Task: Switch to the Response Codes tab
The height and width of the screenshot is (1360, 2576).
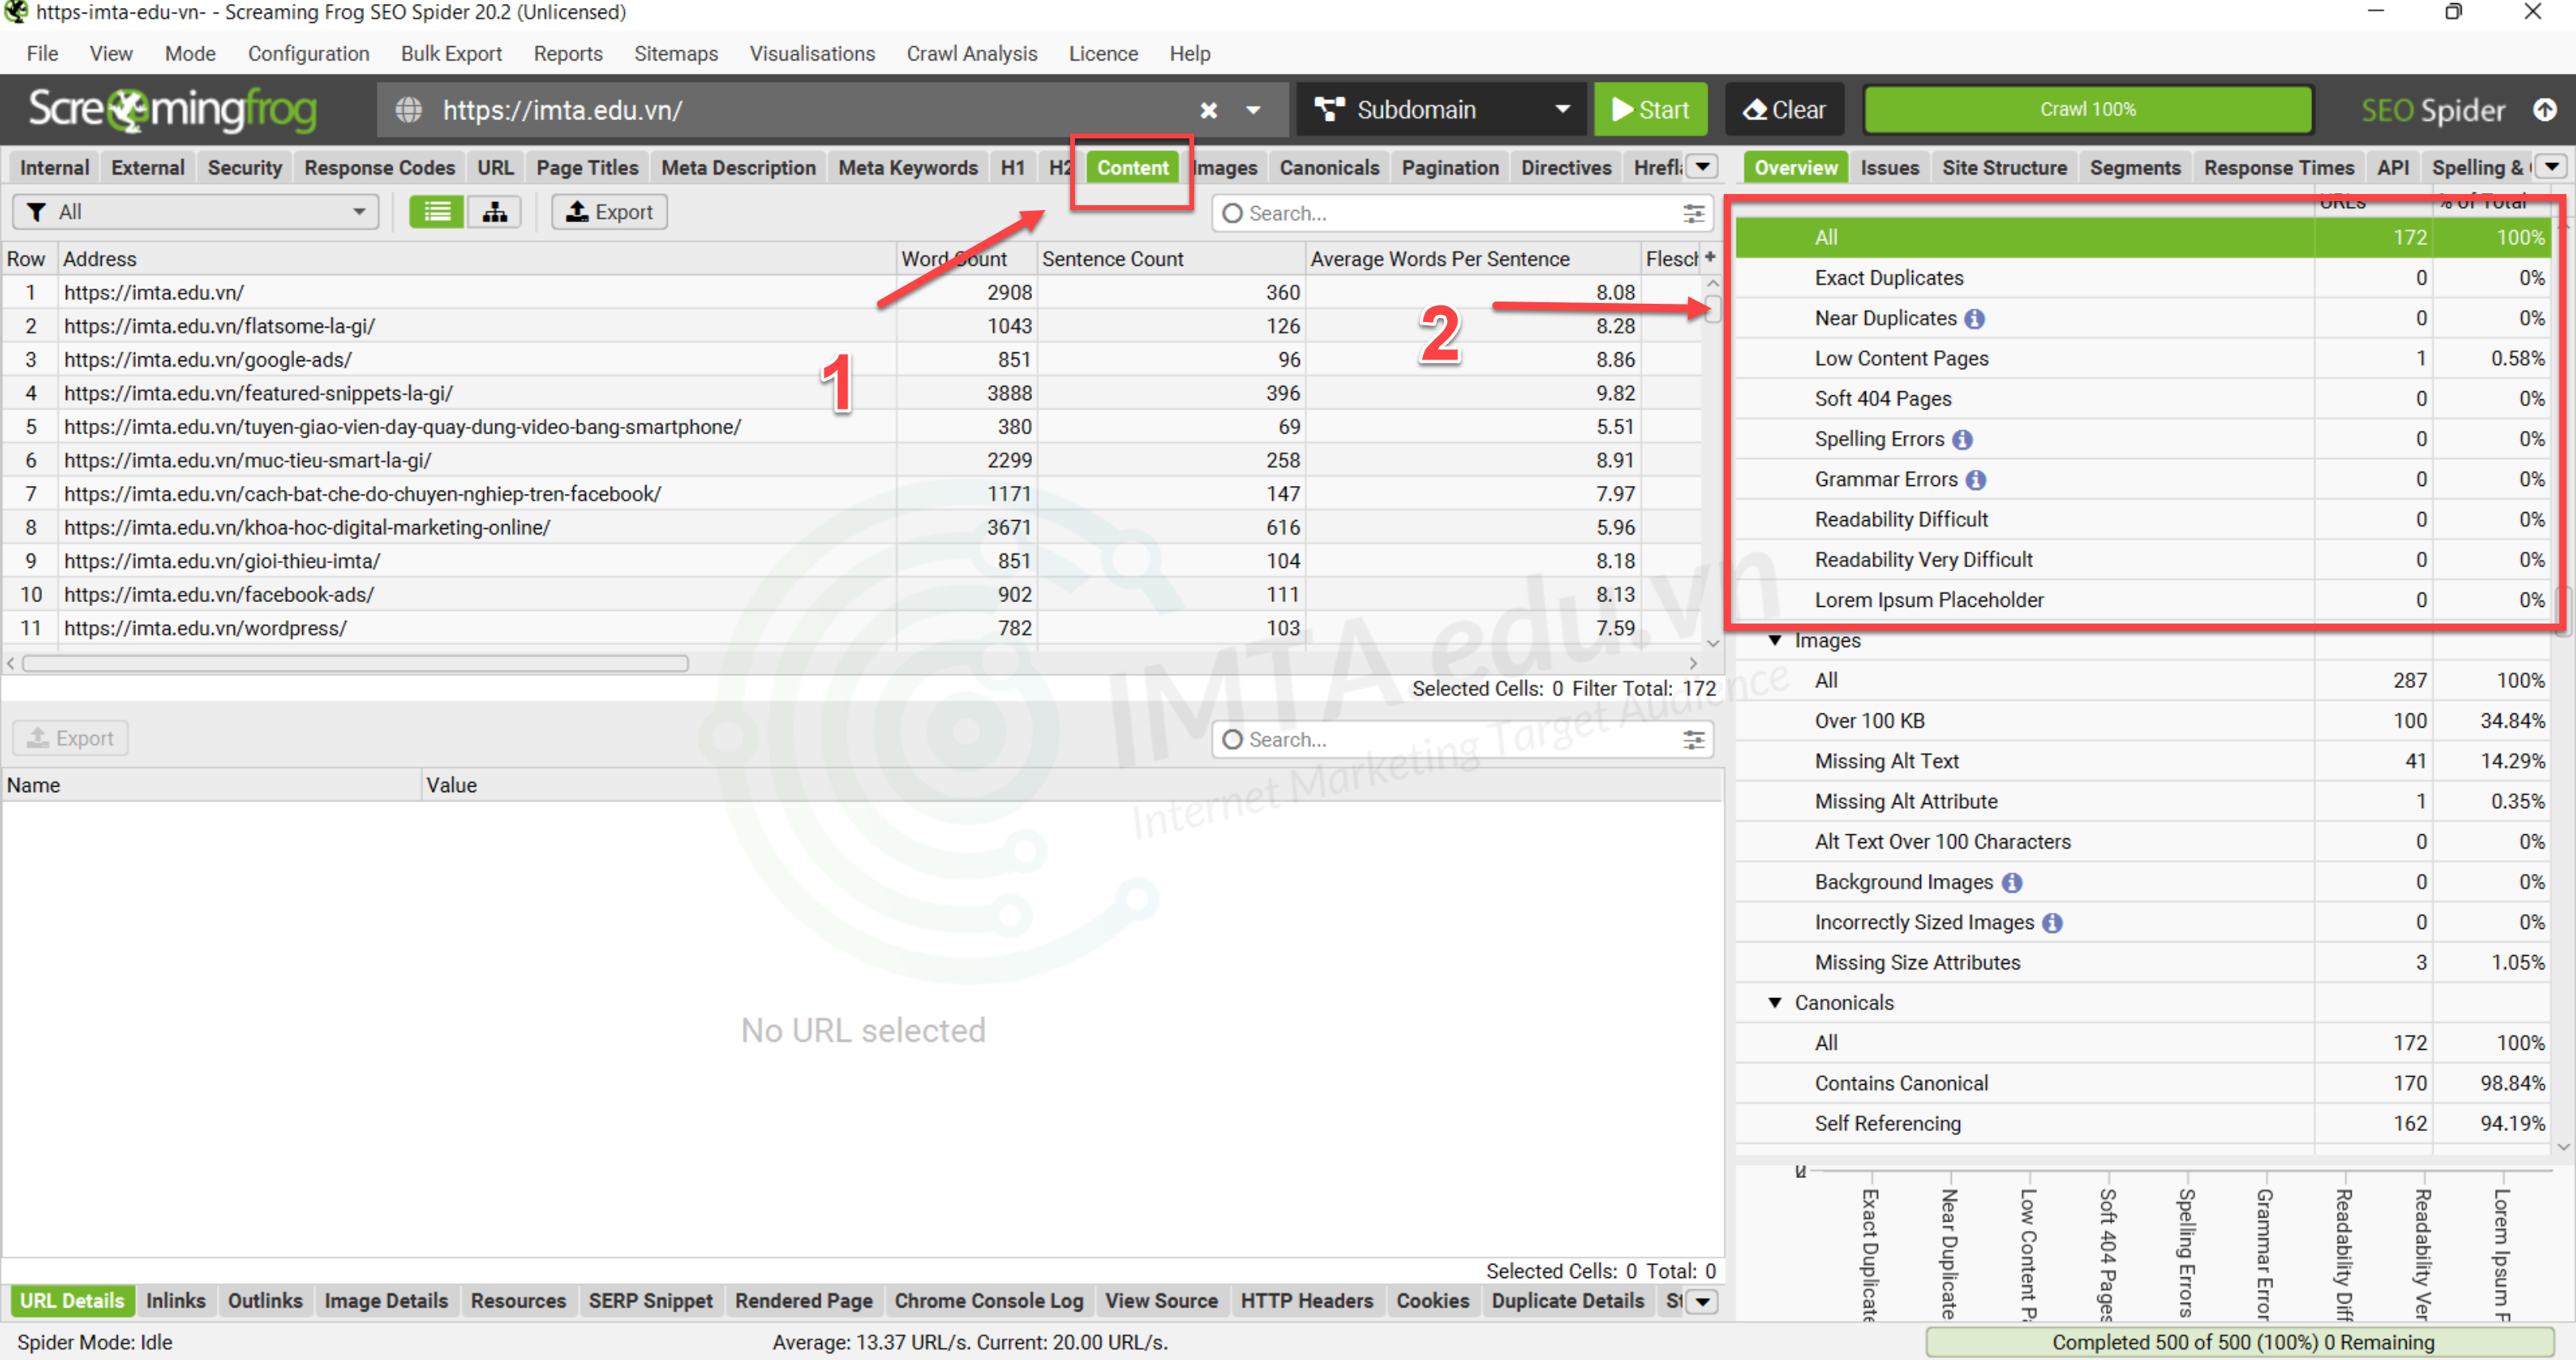Action: pos(379,167)
